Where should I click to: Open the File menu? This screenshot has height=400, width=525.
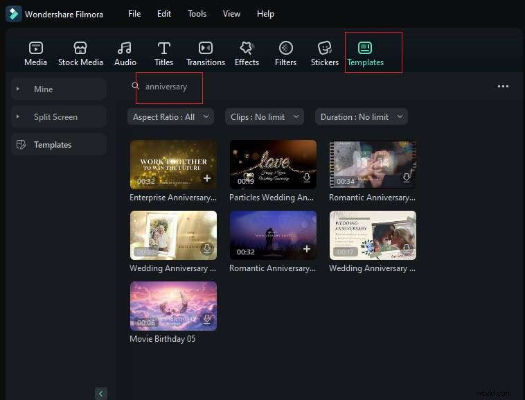[134, 14]
